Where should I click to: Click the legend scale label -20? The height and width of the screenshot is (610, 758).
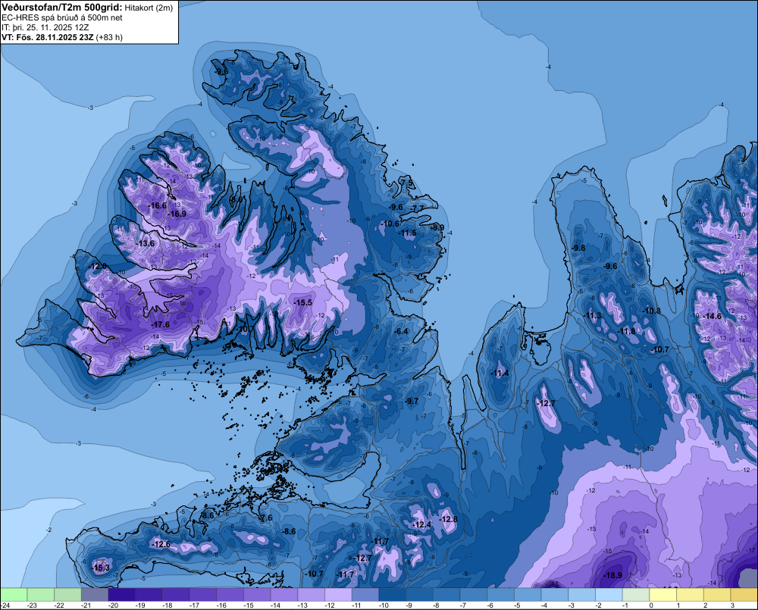(x=114, y=605)
